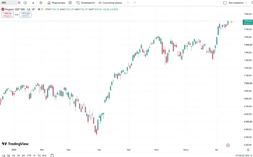Viewport: 253px width, 157px height.
Task: Click the add symbol plus icon
Action: (25, 3)
